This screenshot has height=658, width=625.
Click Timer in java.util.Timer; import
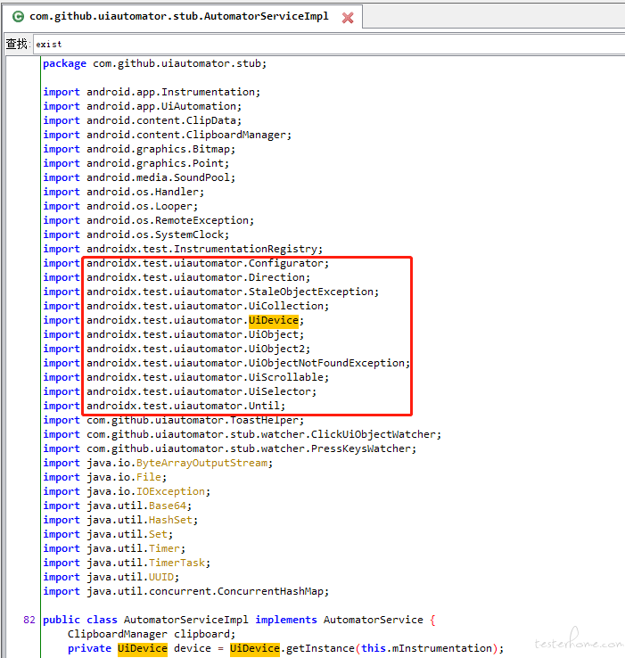pyautogui.click(x=164, y=548)
